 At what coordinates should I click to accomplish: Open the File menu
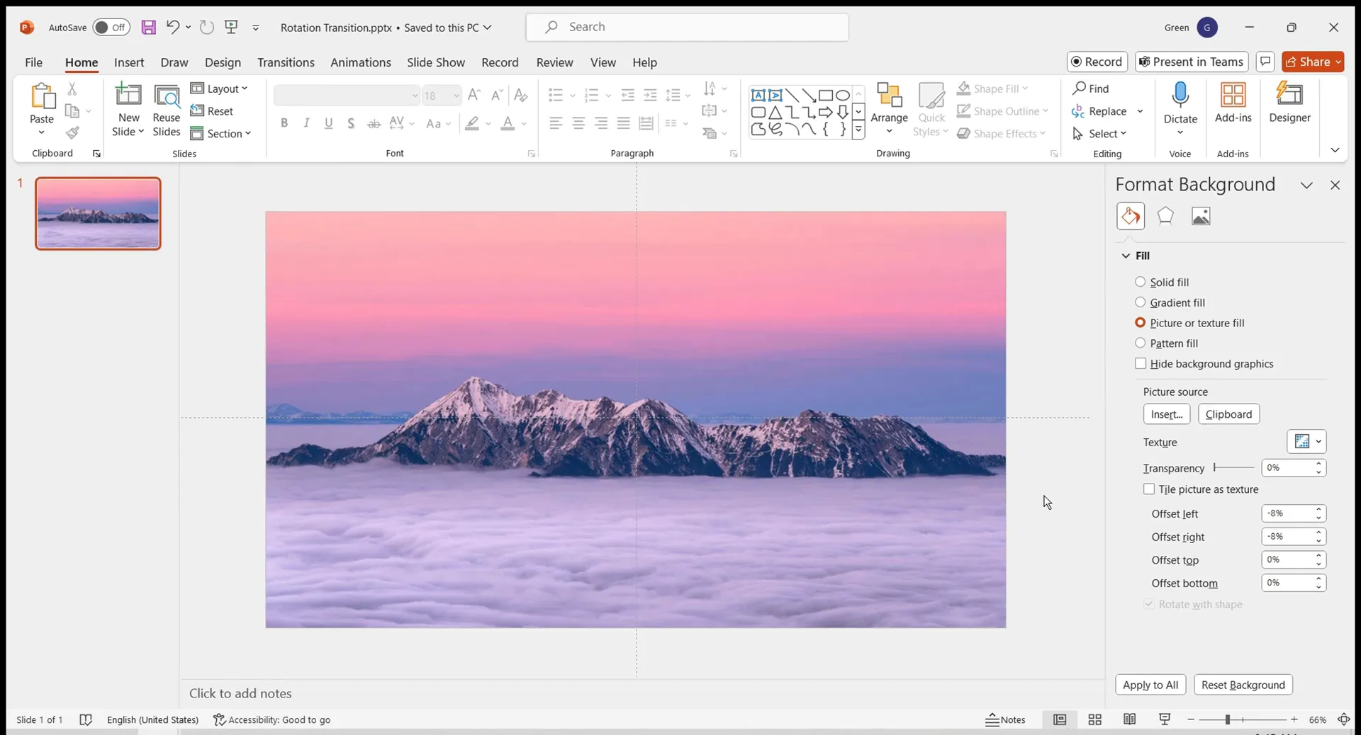33,62
